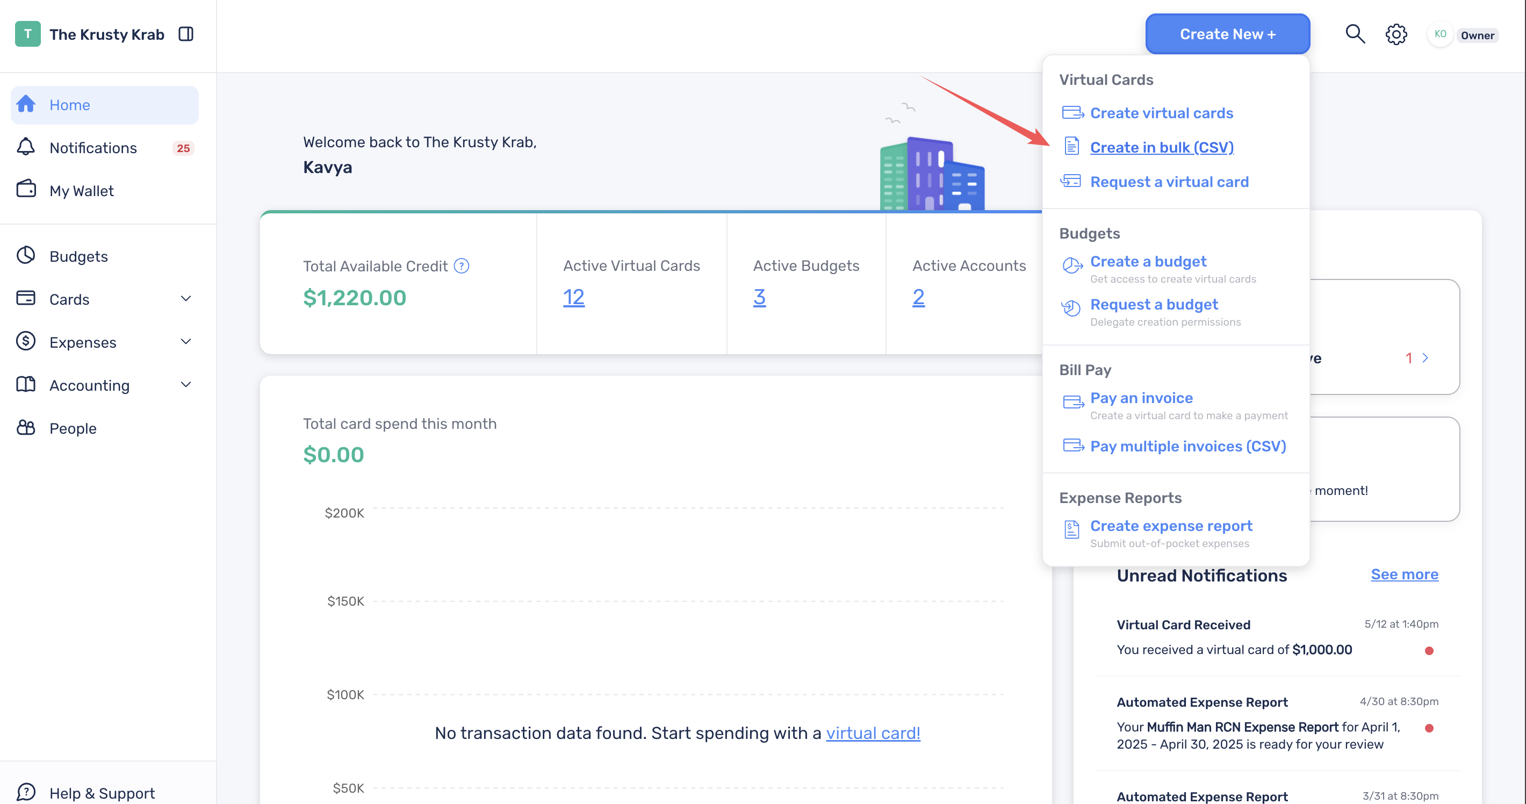The height and width of the screenshot is (804, 1526).
Task: Go to My Wallet
Action: pos(105,191)
